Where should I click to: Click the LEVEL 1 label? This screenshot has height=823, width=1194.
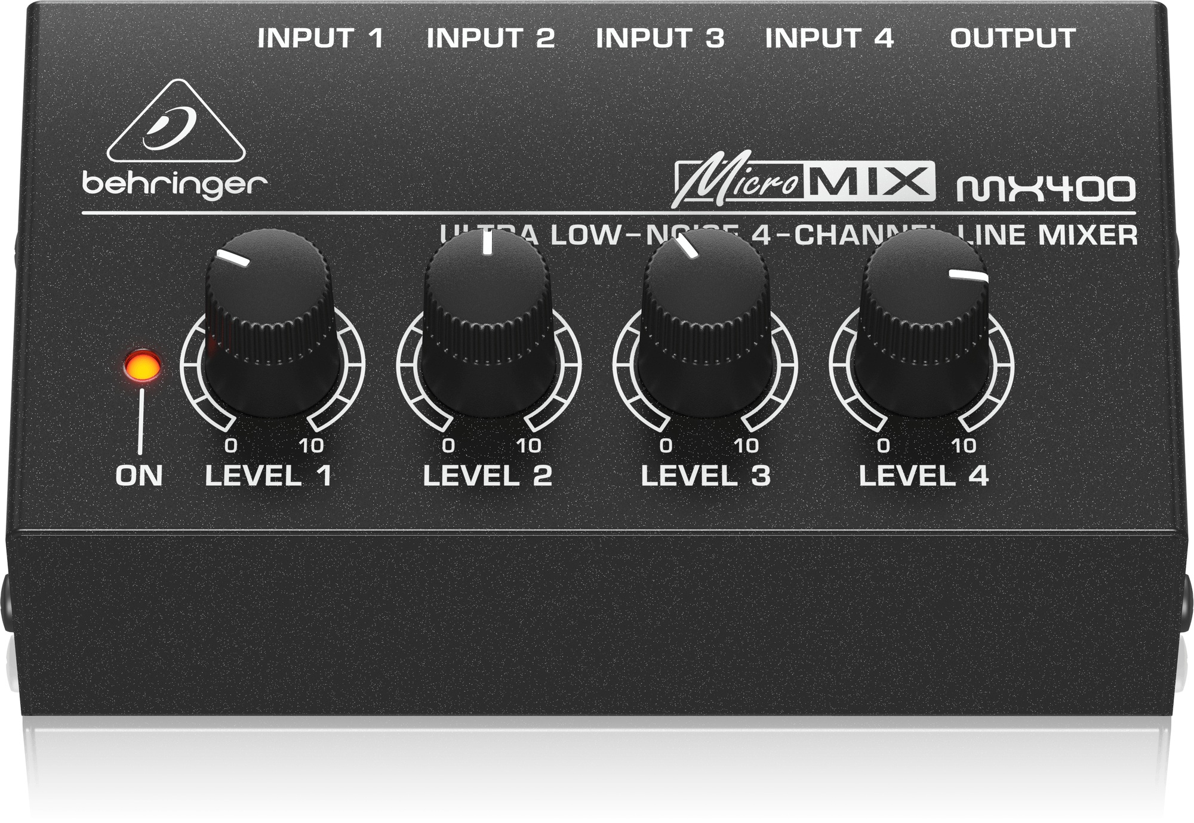(268, 476)
